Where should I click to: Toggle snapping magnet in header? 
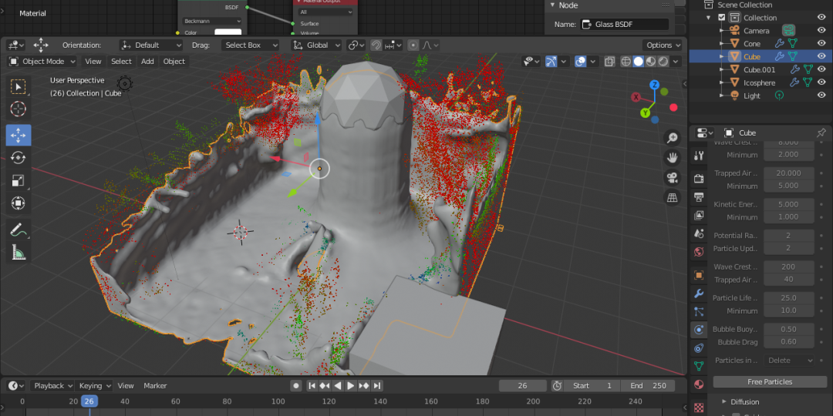coord(376,45)
